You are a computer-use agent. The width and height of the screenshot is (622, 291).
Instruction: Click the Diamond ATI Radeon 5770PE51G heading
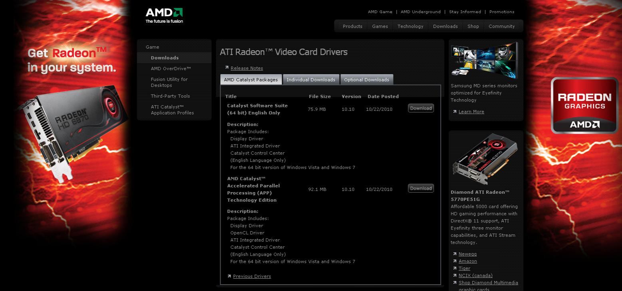(480, 196)
